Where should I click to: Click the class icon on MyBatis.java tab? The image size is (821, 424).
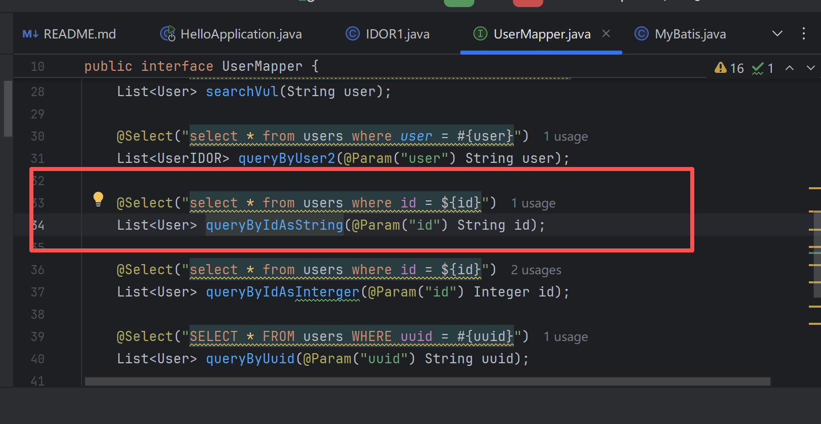(x=641, y=33)
